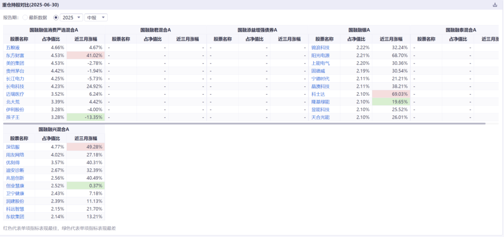Open stock link 孩子王
The width and height of the screenshot is (504, 237).
point(13,117)
